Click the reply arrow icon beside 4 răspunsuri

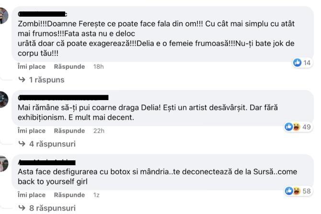22,144
